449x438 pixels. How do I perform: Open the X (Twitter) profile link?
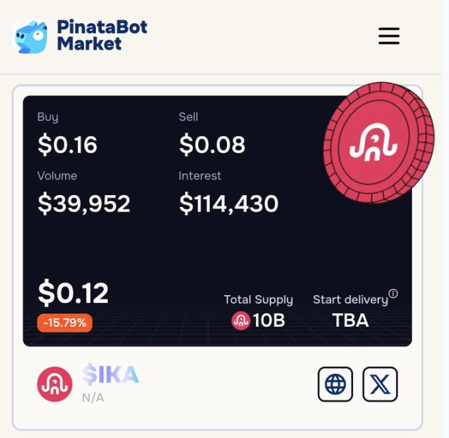tap(380, 384)
